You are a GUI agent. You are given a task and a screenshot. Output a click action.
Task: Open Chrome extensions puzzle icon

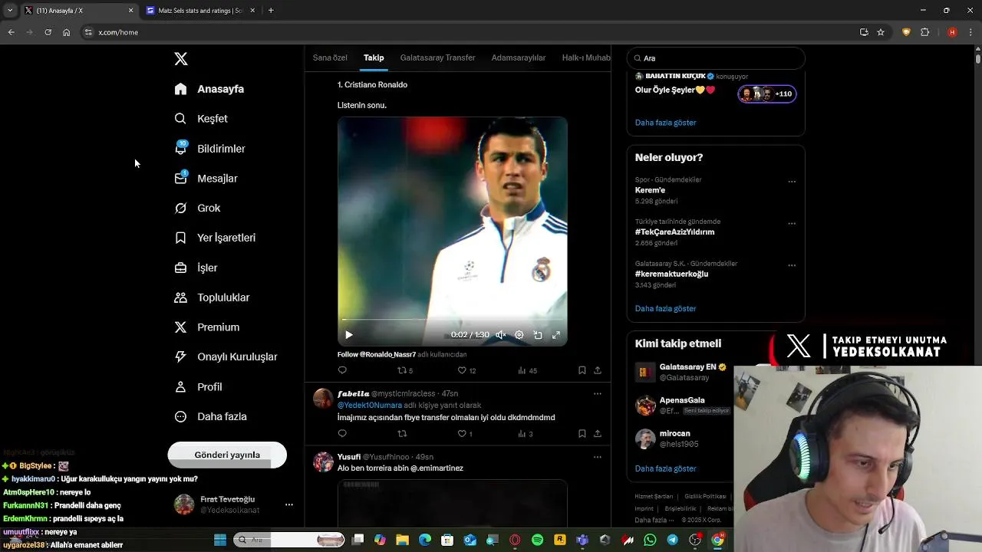925,32
